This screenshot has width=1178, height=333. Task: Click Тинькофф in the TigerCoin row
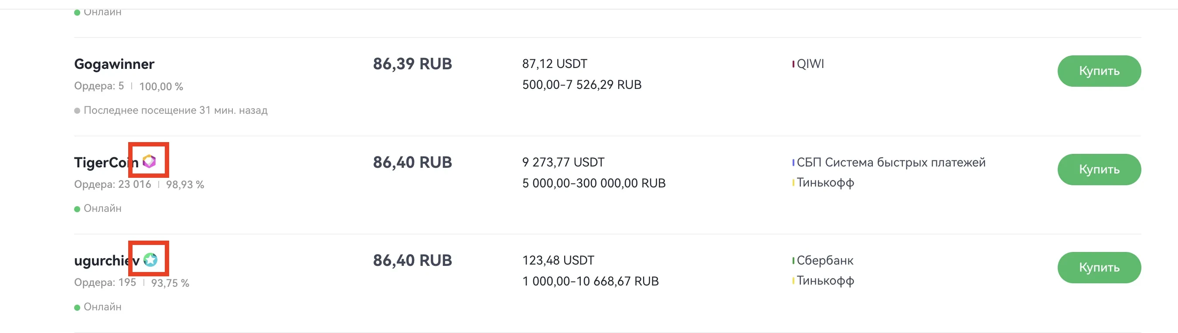click(x=825, y=183)
